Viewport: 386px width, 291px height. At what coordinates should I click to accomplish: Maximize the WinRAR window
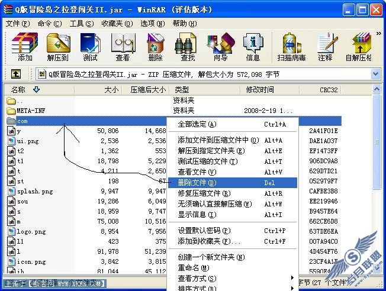(x=362, y=10)
